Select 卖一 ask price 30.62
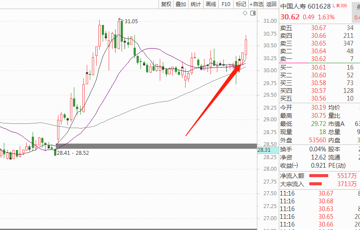 (x=318, y=58)
